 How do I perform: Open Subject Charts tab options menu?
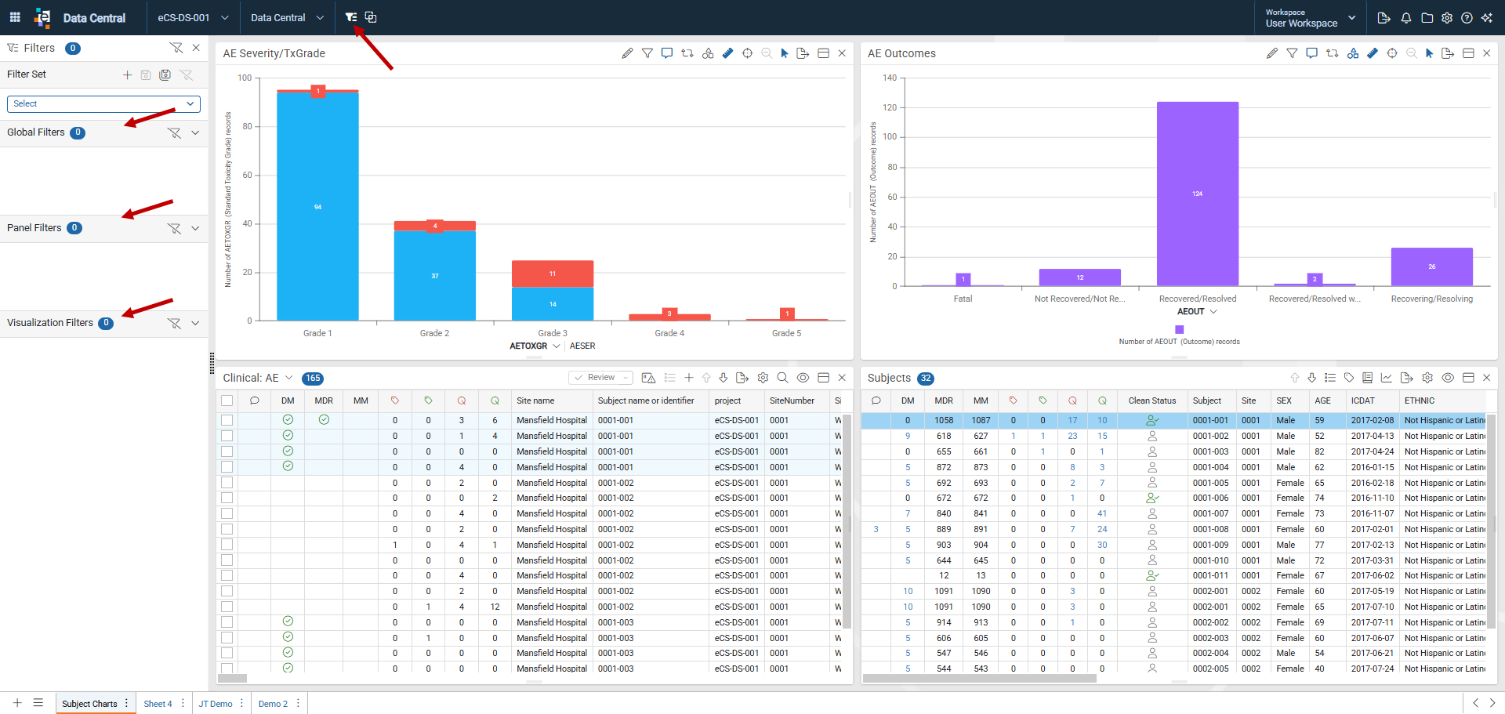126,703
